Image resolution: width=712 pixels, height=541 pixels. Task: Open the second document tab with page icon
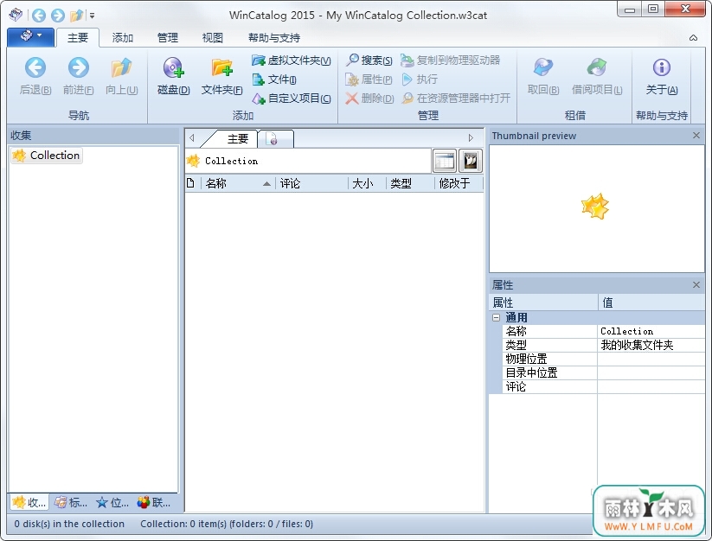276,139
